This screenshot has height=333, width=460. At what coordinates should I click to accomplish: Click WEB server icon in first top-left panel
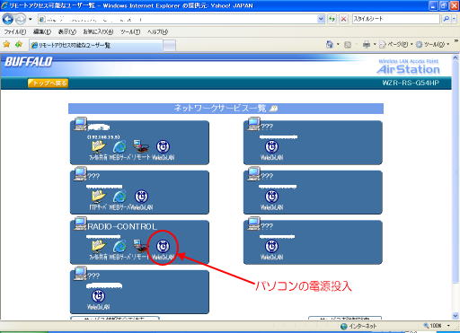coord(119,146)
